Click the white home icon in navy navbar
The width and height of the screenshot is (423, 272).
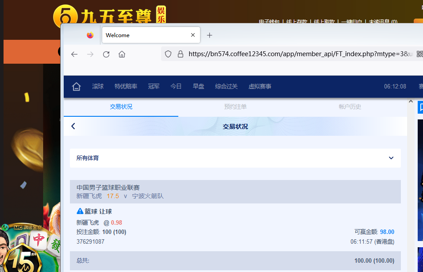[x=77, y=87]
